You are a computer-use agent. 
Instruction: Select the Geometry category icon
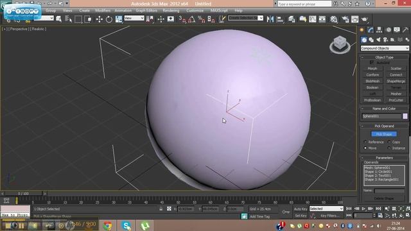pos(364,40)
